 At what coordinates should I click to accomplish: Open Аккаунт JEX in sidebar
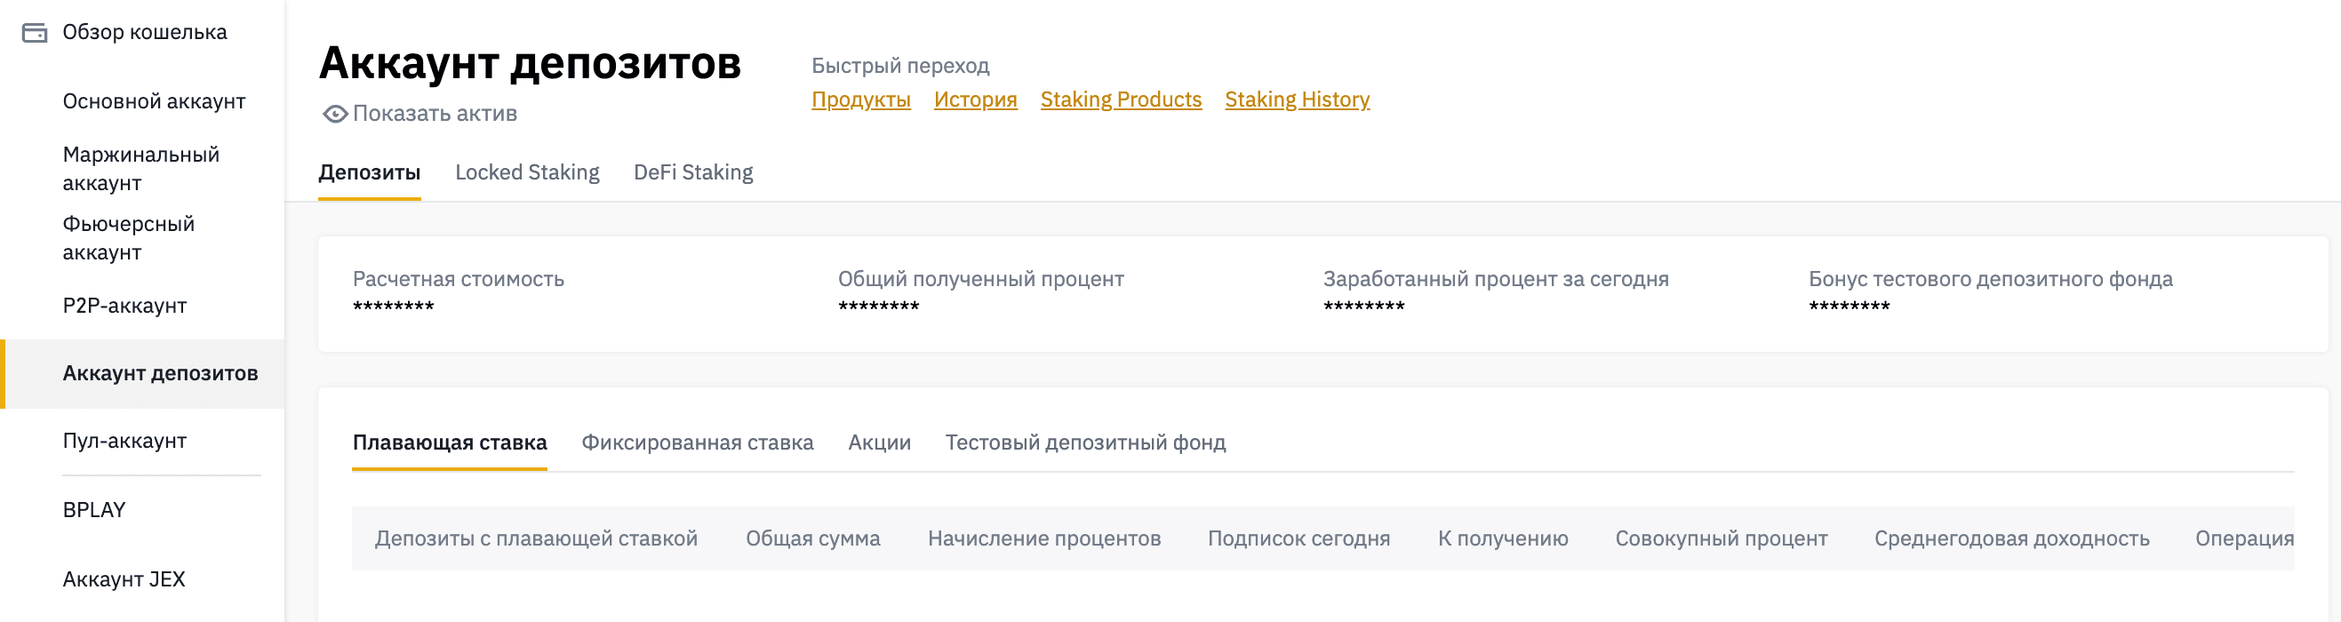(124, 579)
